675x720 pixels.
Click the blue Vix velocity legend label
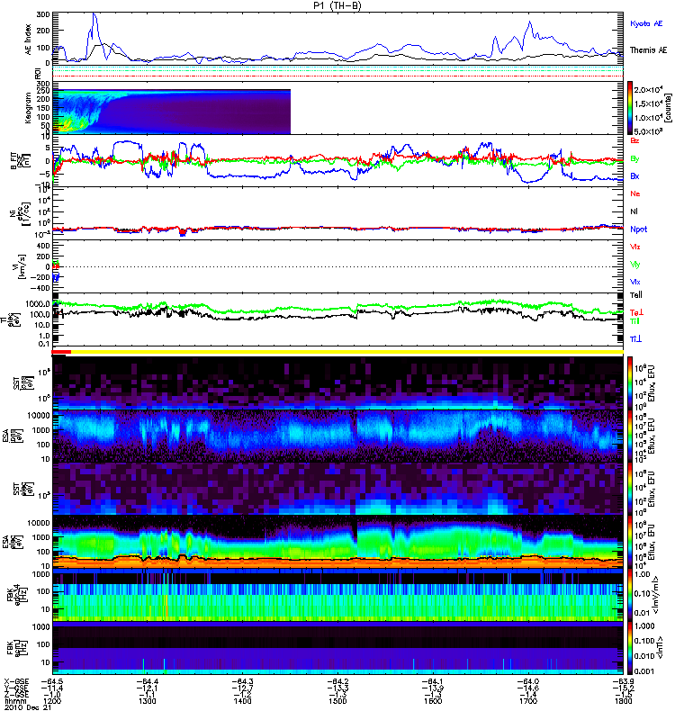click(x=635, y=282)
